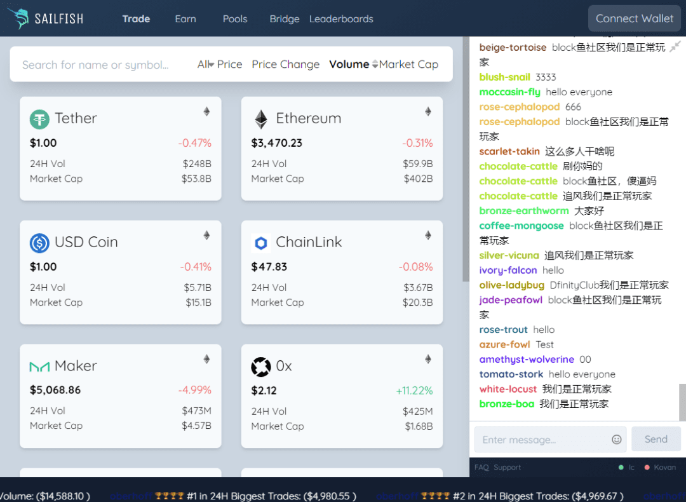Open the FAQ link

tap(481, 468)
